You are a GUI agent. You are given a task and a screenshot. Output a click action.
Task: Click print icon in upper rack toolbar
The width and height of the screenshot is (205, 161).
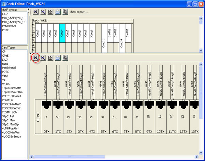point(58,12)
